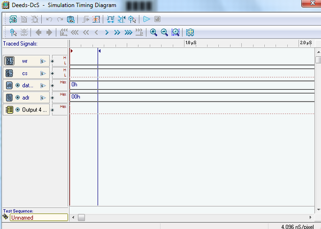
Task: Select the cs traced signal label
Action: click(x=25, y=73)
